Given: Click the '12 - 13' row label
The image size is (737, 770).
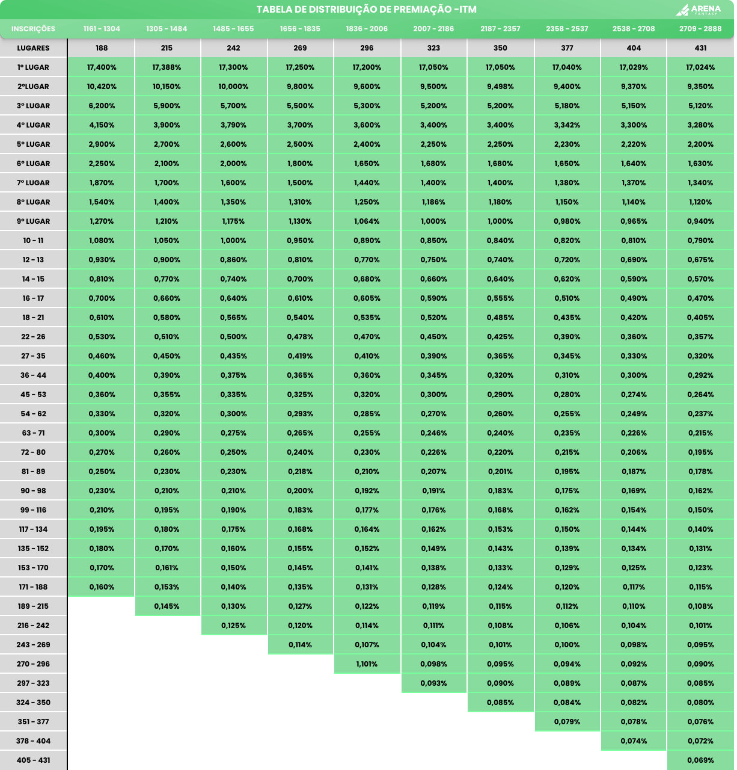Looking at the screenshot, I should 33,260.
